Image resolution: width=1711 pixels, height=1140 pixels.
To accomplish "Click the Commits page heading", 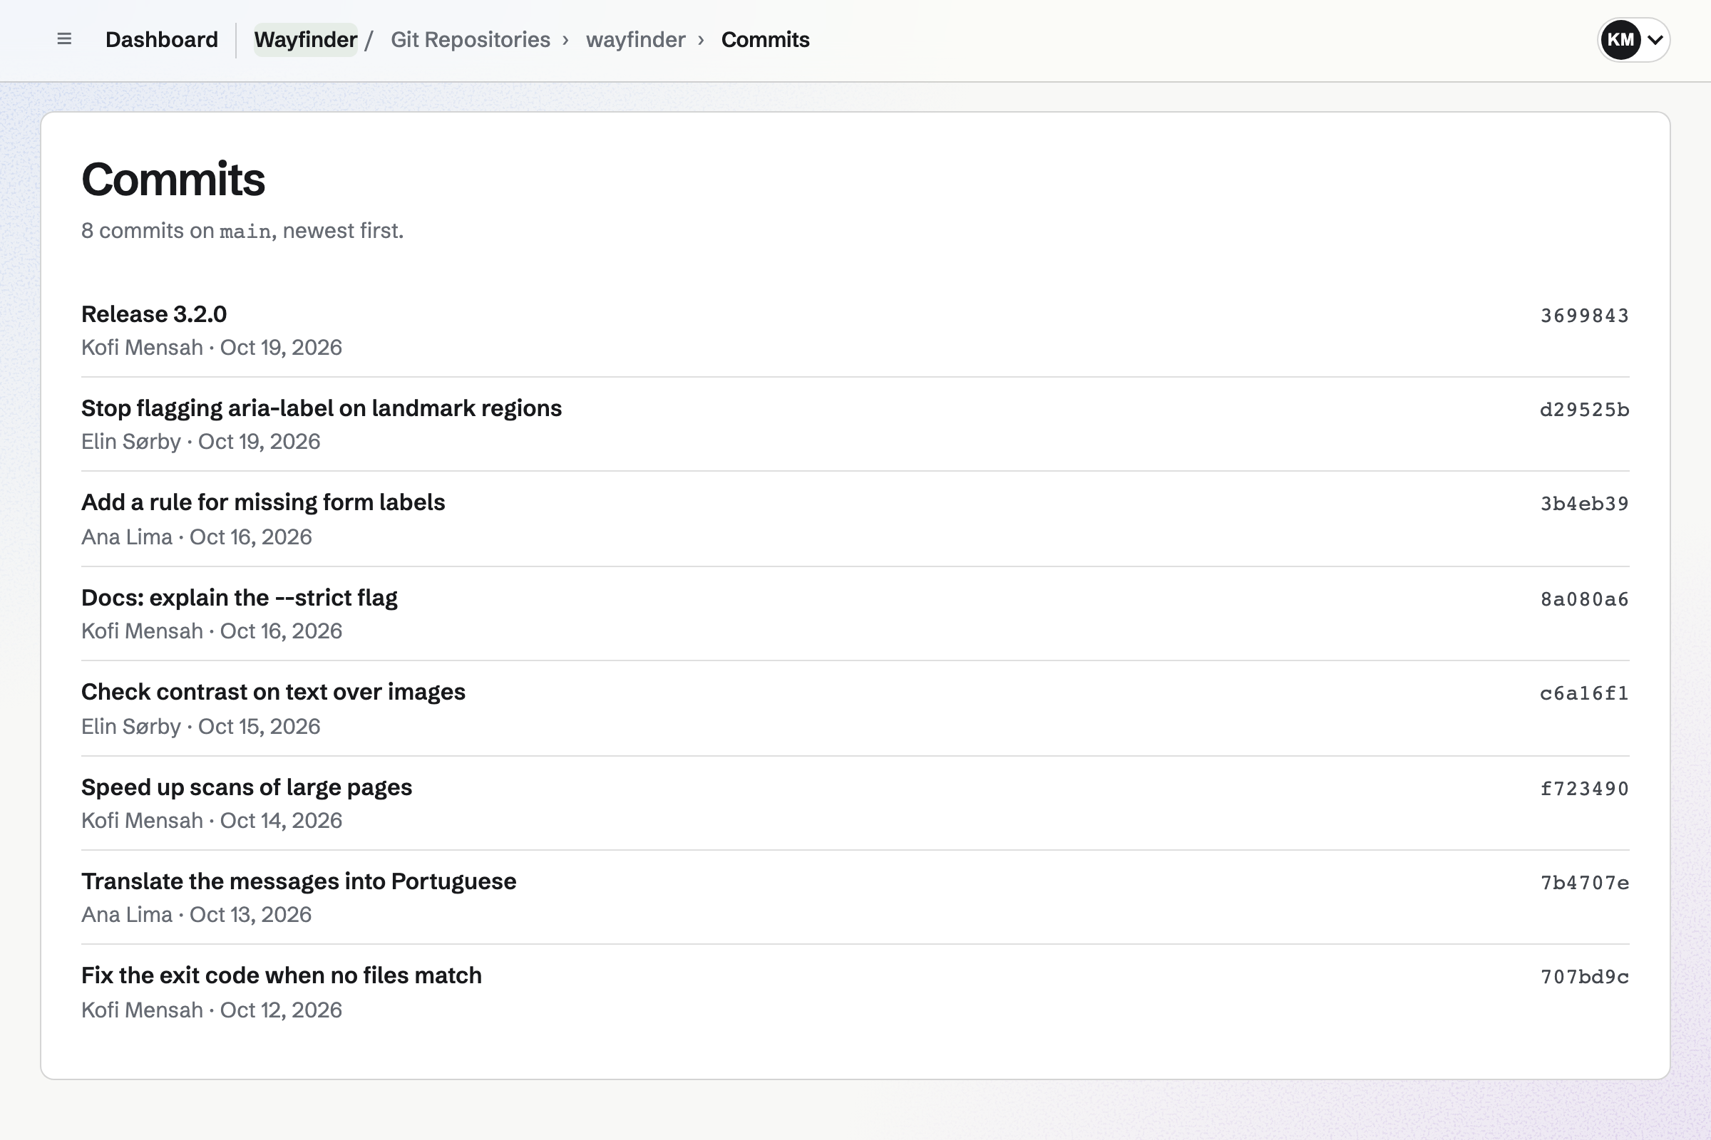I will click(x=173, y=180).
